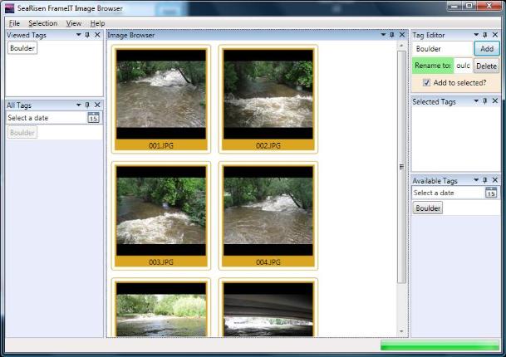Select the 002.JPG thumbnail

coord(268,99)
